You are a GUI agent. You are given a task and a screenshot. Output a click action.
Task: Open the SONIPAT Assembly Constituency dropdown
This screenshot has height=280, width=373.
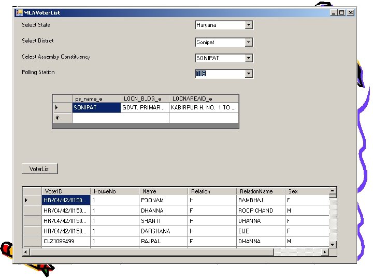[x=249, y=58]
